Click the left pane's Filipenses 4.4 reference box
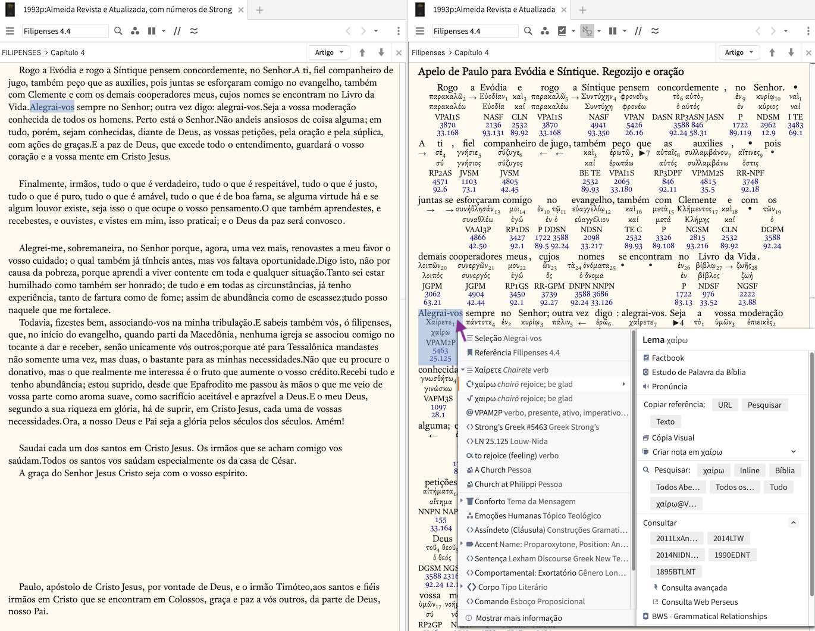 [65, 31]
